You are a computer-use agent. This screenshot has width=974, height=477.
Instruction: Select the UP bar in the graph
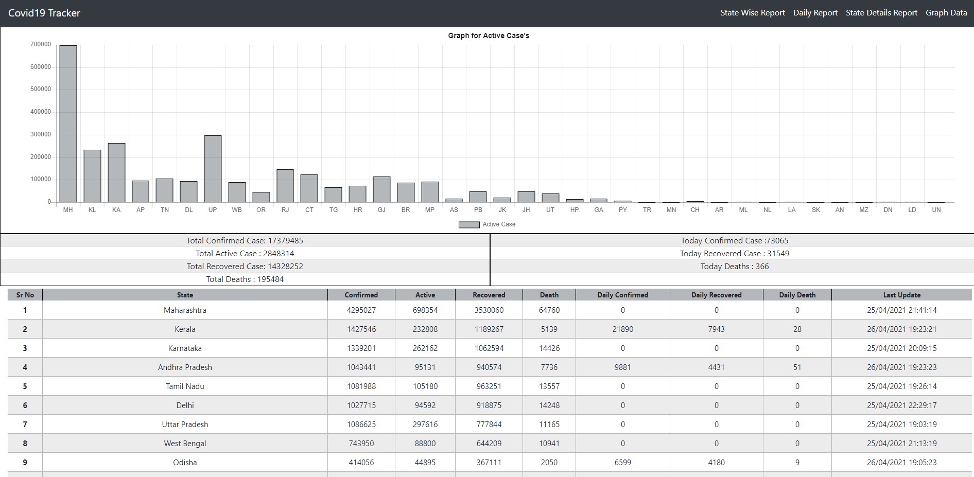[x=213, y=169]
